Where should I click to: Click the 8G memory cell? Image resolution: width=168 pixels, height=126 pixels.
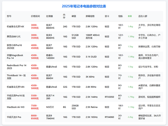point(64,107)
